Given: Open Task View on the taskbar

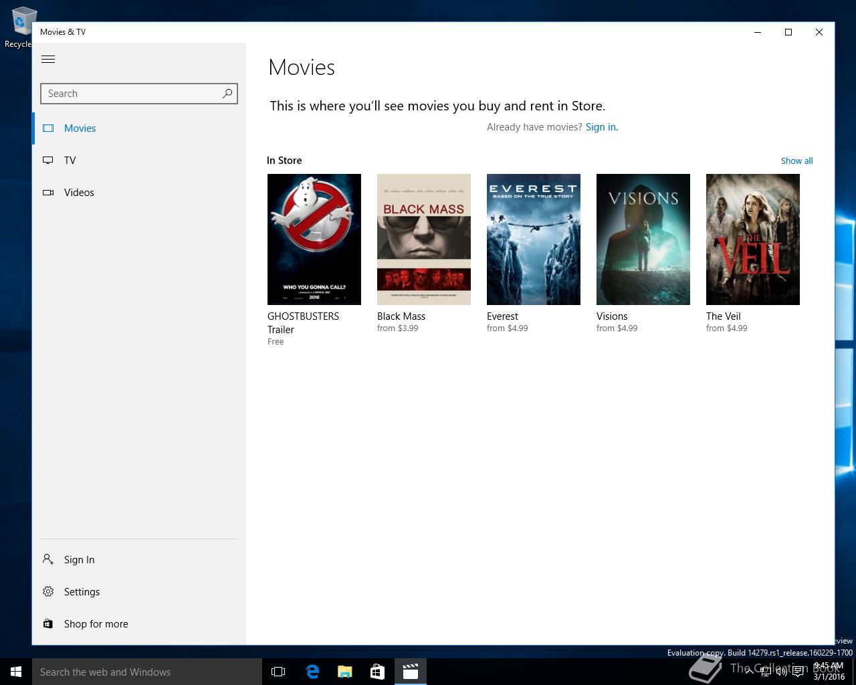Looking at the screenshot, I should (x=278, y=672).
